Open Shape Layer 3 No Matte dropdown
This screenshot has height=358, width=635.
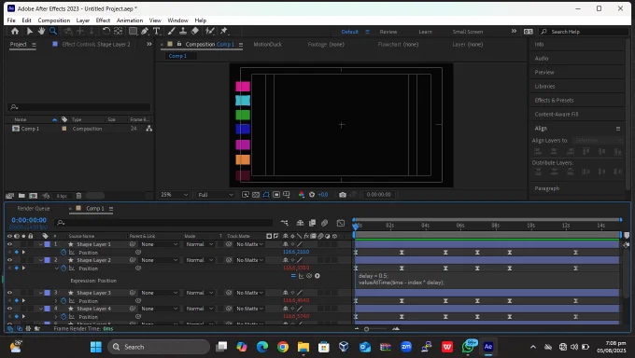click(249, 293)
